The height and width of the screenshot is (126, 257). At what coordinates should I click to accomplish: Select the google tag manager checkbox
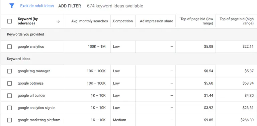(9, 71)
